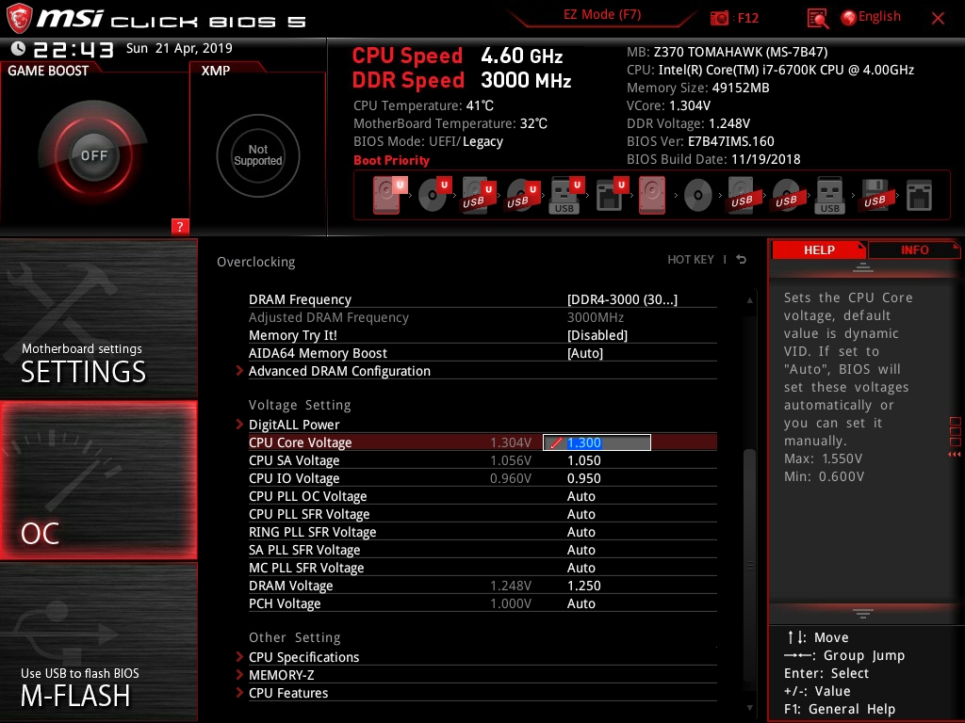This screenshot has height=723, width=965.
Task: Select the UEFI CD/DVD boot device icon
Action: point(433,195)
